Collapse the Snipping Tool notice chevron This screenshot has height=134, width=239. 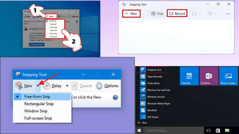pyautogui.click(x=77, y=29)
